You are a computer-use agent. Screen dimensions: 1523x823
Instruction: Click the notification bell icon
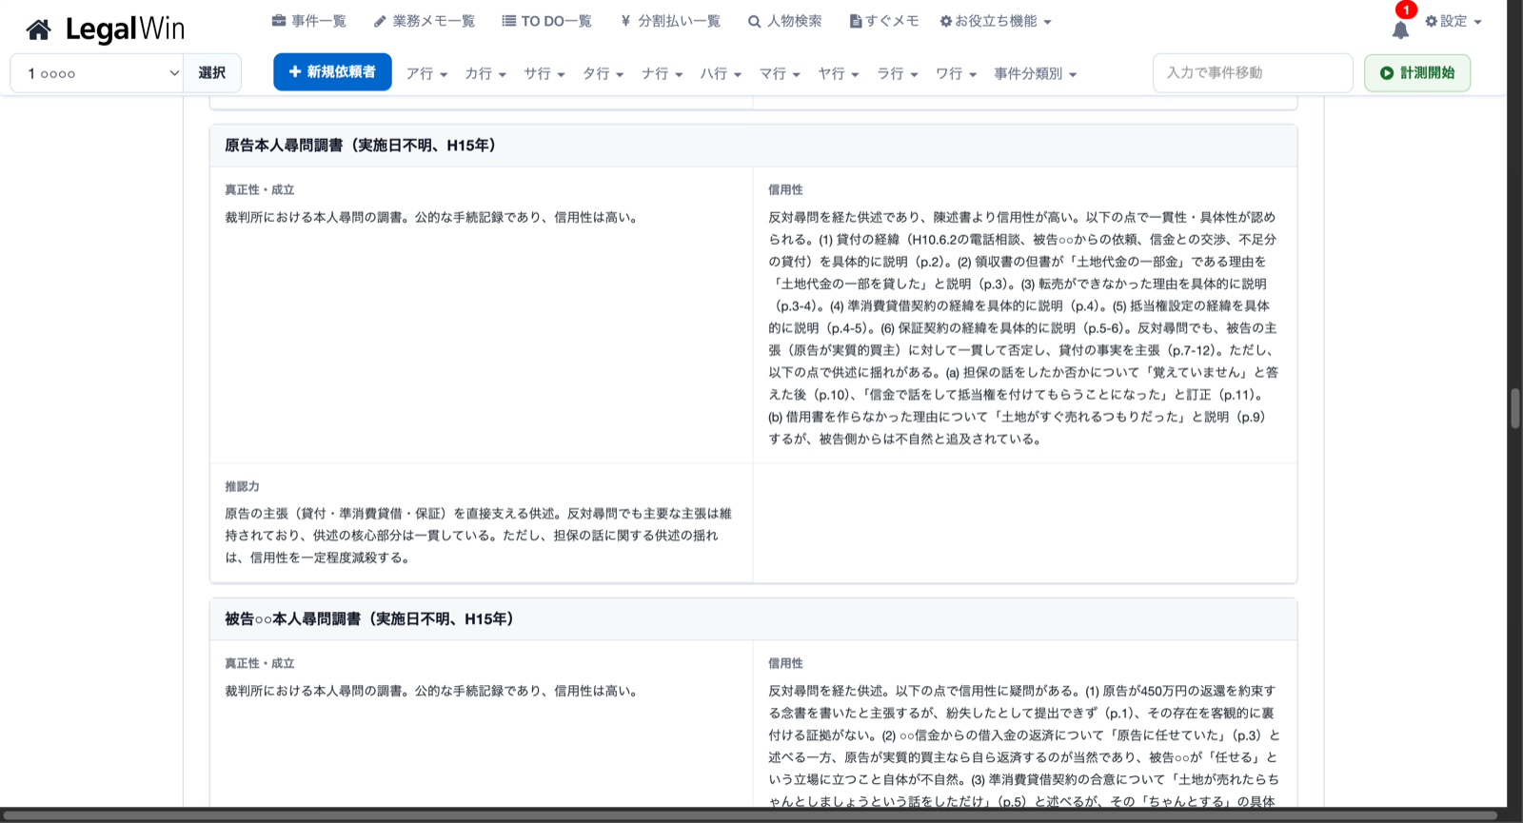(x=1400, y=30)
